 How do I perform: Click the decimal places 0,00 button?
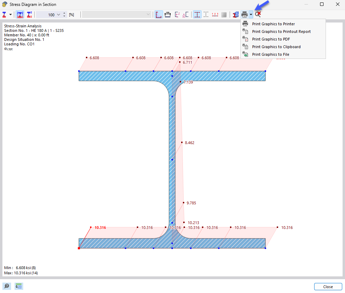click(x=19, y=286)
